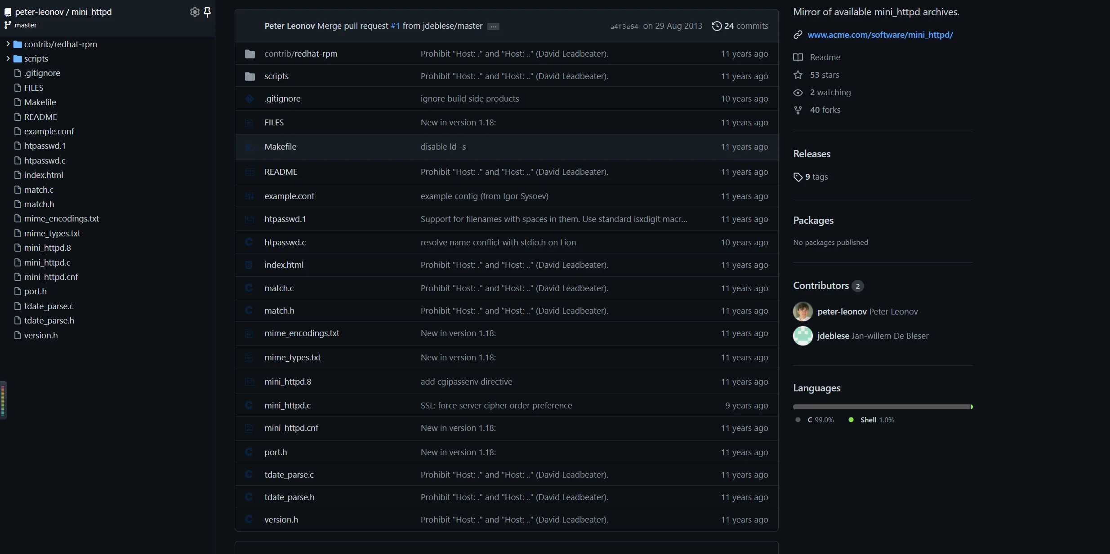
Task: Open htpasswd.1 in the file list
Action: (x=285, y=219)
